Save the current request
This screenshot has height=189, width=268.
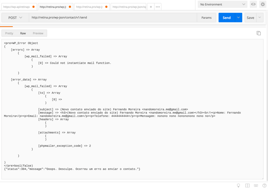tap(250, 18)
